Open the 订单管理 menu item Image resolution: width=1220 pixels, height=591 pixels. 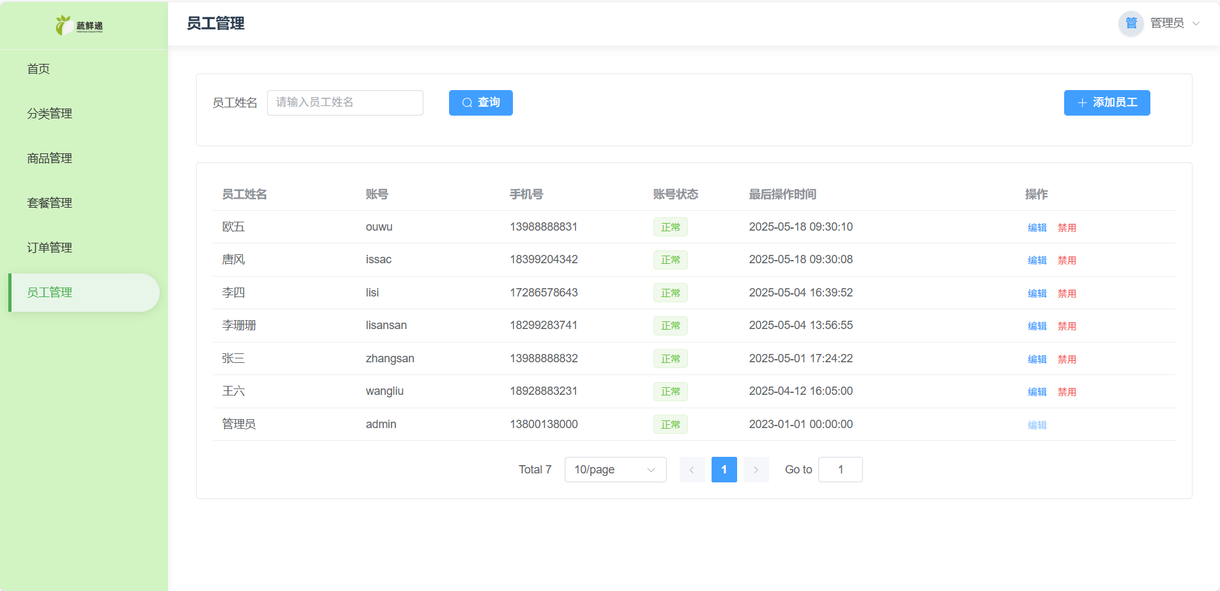[49, 247]
